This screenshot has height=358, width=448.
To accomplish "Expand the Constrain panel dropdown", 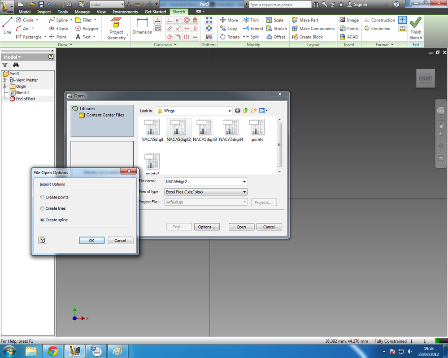I will [x=165, y=44].
